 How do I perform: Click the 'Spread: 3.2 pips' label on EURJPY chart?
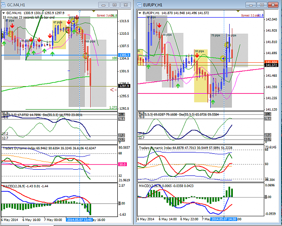pyautogui.click(x=250, y=16)
